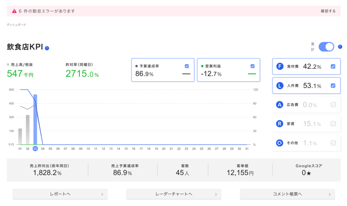Go to レポートへ button
347x206 pixels.
coord(60,194)
